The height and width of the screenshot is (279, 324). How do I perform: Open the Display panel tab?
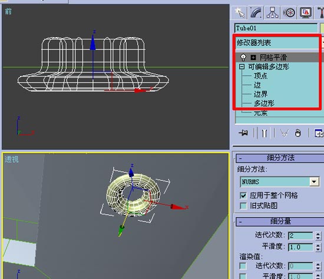point(306,13)
